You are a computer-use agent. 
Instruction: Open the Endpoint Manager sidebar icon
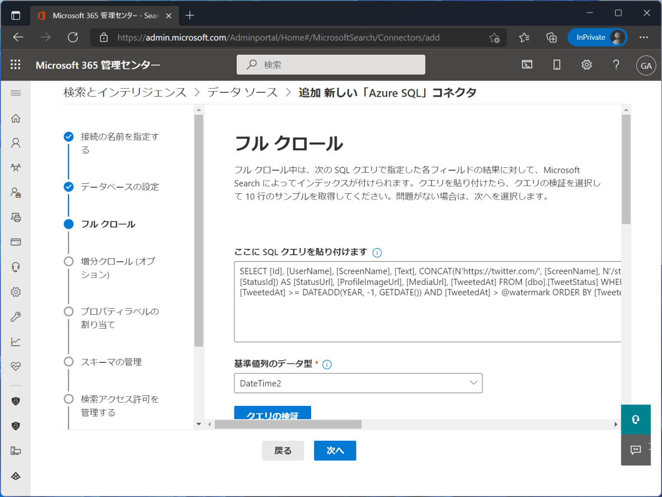click(15, 451)
